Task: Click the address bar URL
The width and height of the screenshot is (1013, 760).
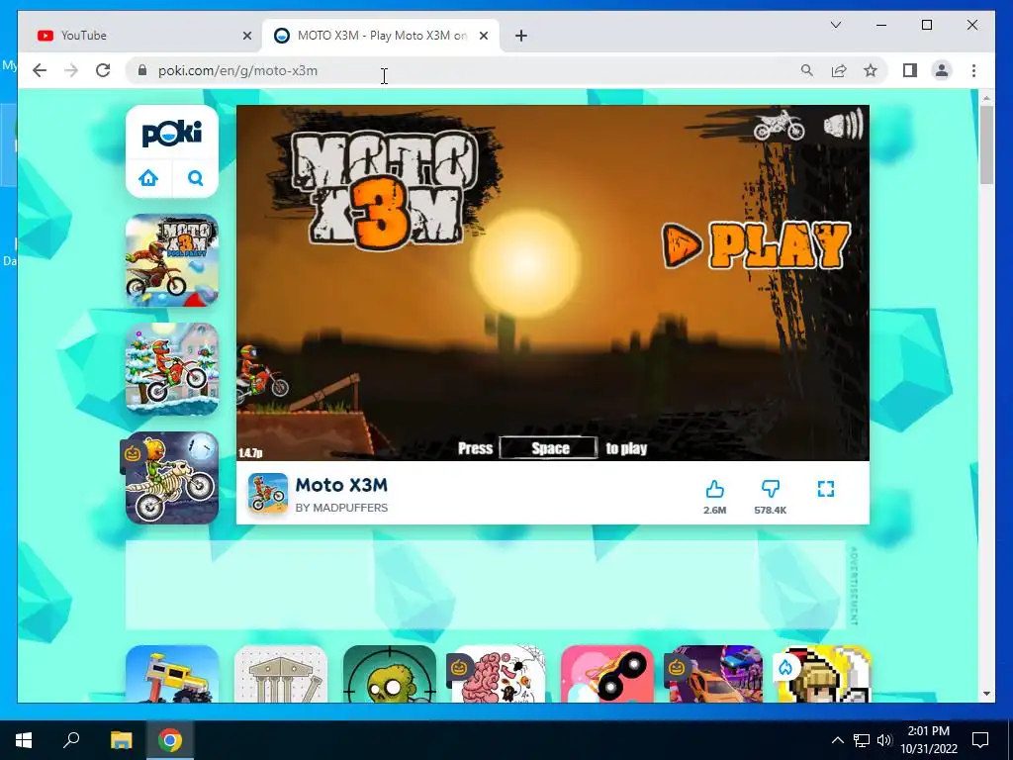Action: (237, 70)
